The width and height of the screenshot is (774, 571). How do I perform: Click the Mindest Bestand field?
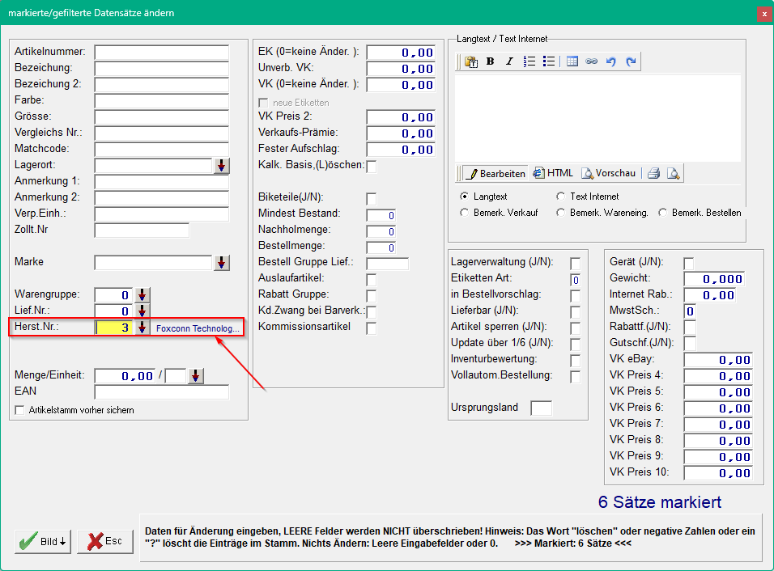pyautogui.click(x=381, y=215)
